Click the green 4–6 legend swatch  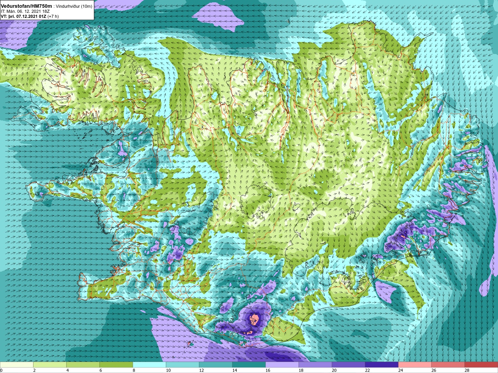(83, 365)
